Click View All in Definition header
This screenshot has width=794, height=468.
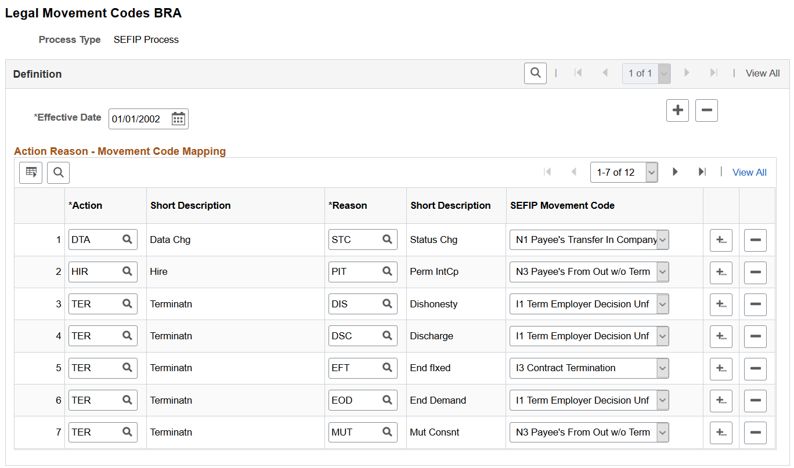point(763,73)
